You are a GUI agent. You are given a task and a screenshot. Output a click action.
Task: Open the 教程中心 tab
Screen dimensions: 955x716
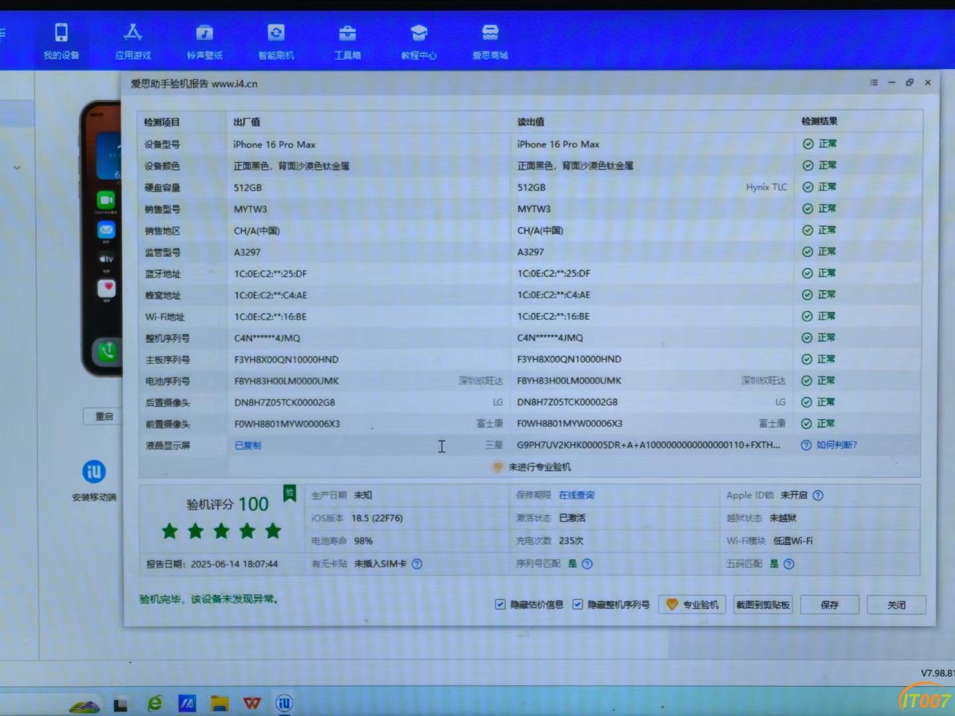coord(418,41)
